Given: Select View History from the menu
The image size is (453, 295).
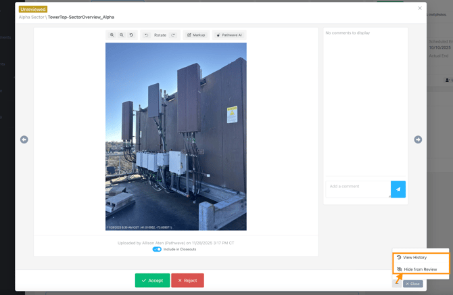Looking at the screenshot, I should pyautogui.click(x=414, y=258).
